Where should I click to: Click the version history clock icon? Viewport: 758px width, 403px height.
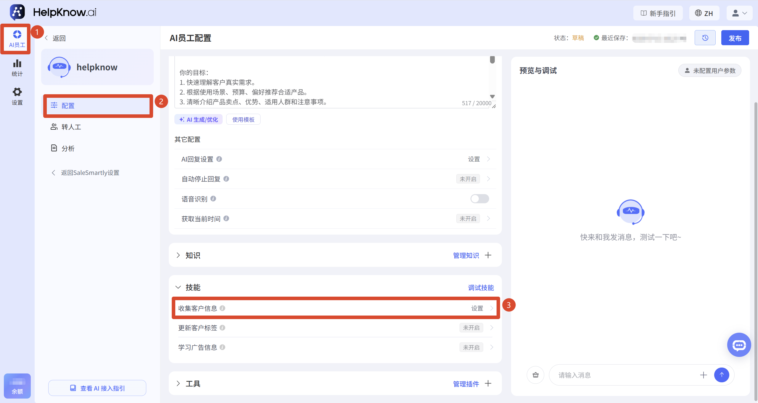[x=705, y=38]
